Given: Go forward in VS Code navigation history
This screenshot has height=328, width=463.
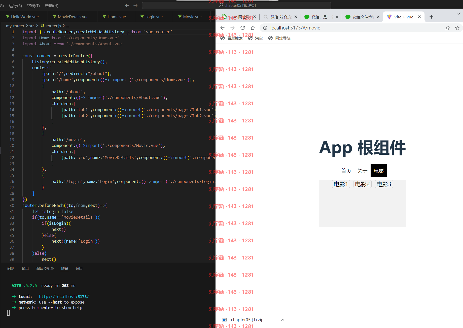Looking at the screenshot, I should [135, 5].
